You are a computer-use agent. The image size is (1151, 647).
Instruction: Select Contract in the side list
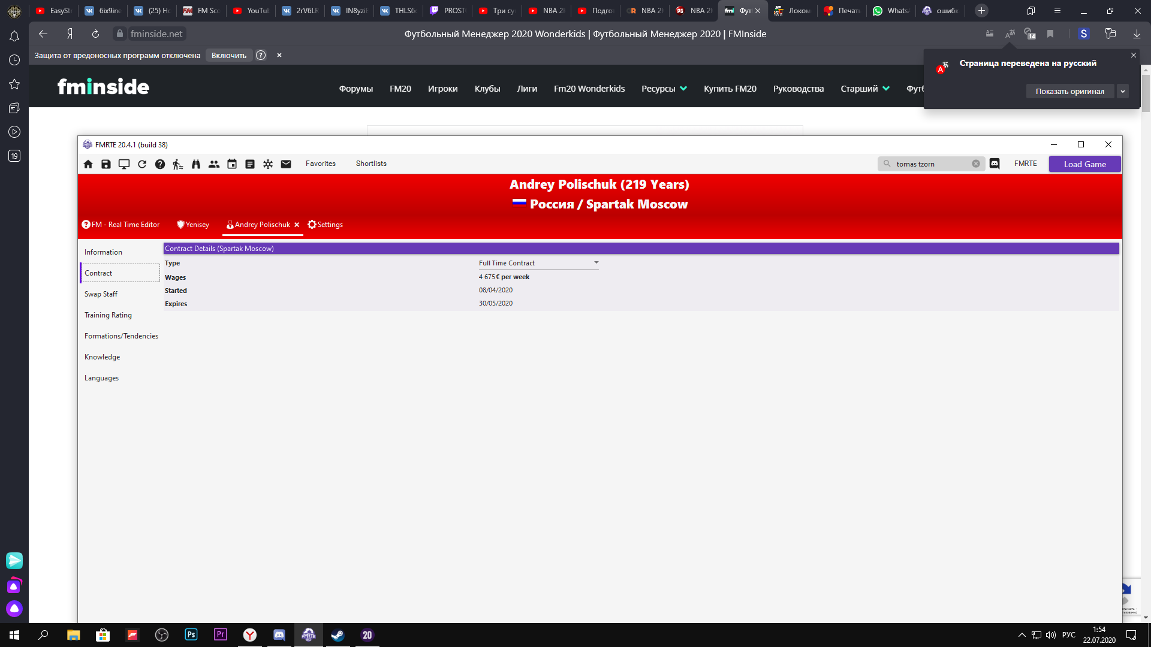pyautogui.click(x=120, y=273)
